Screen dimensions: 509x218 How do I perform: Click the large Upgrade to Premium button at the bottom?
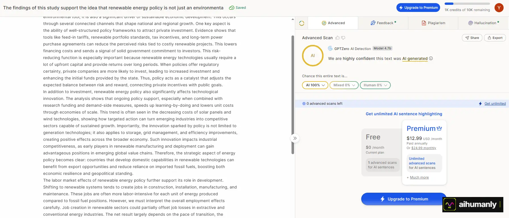tap(404, 199)
